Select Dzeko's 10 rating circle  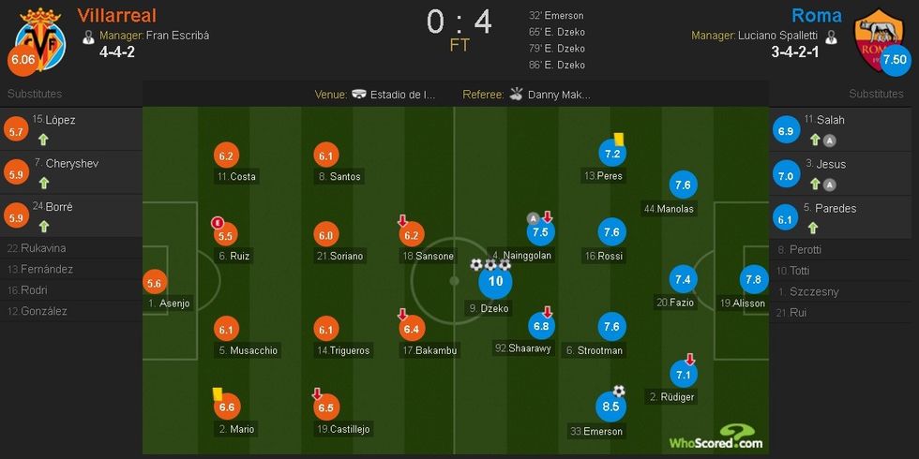496,281
